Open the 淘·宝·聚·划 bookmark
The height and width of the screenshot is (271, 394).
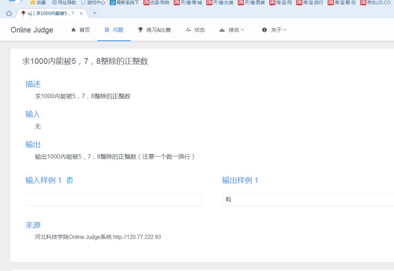(342, 2)
